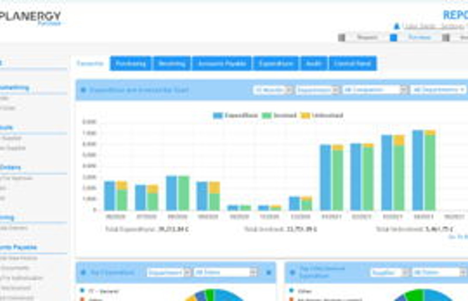Click the grey Request module icon
The image size is (468, 301).
341,38
